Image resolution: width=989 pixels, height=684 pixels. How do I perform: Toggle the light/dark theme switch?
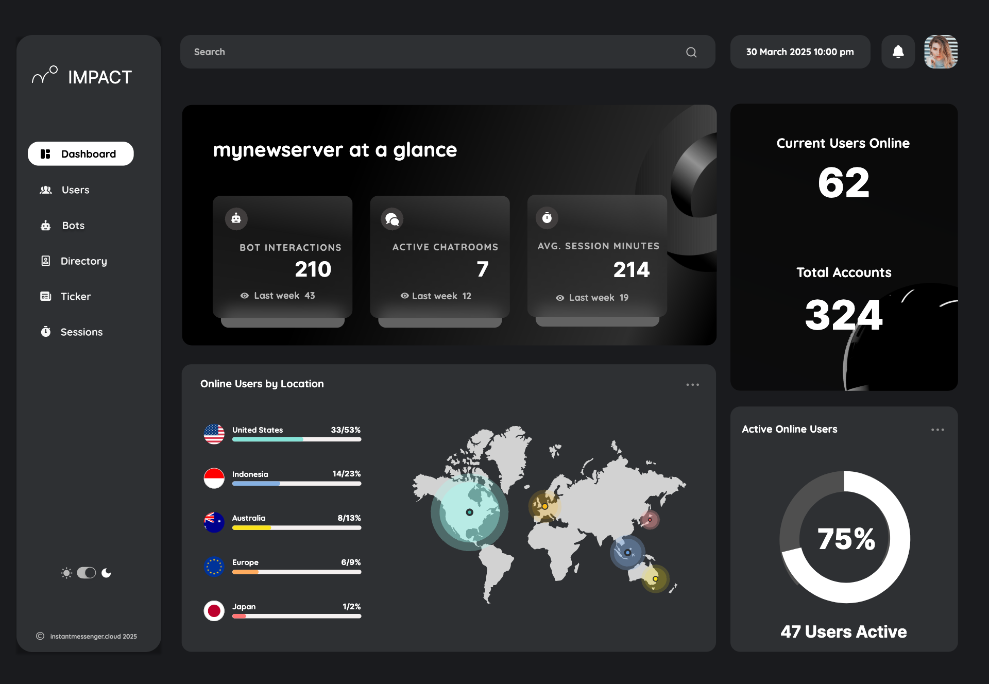(x=87, y=573)
